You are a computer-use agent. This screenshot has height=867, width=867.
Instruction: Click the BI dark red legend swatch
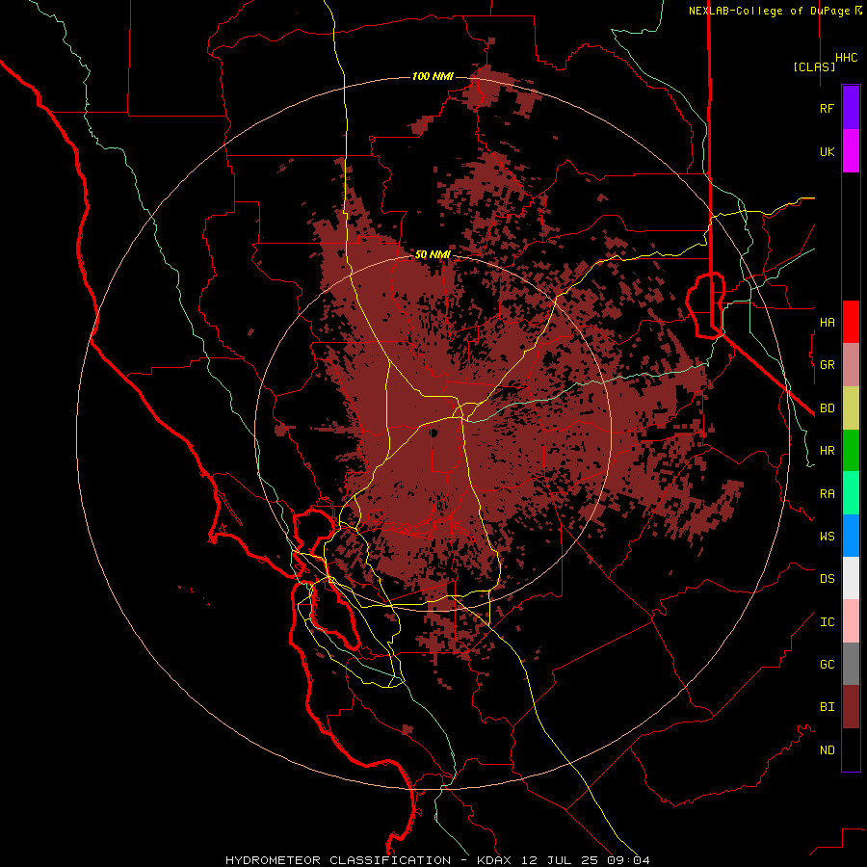point(851,707)
